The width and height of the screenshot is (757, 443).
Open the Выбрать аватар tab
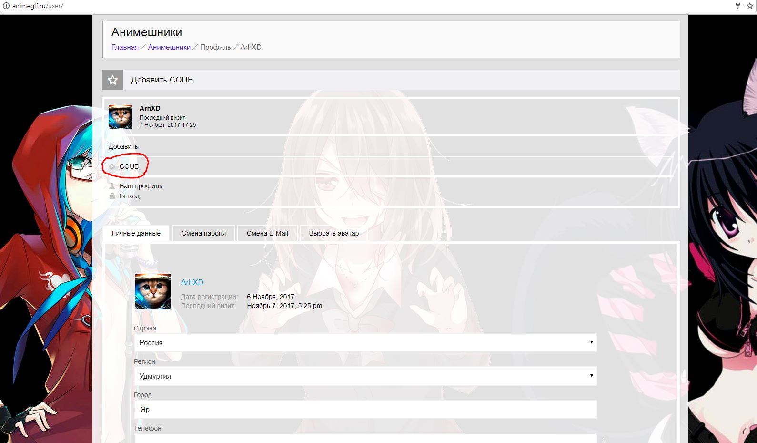click(333, 233)
